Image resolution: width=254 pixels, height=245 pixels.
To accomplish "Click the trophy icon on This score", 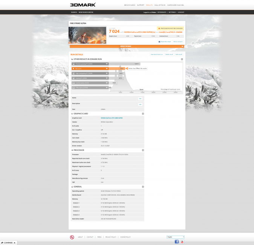I will coord(73,69).
